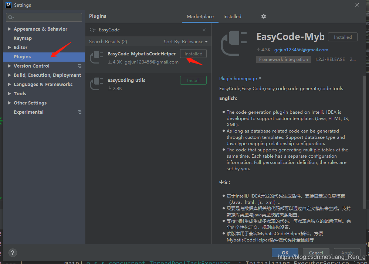Focus the settings search input field
Viewport: 369px width, 264px height.
pos(44,17)
